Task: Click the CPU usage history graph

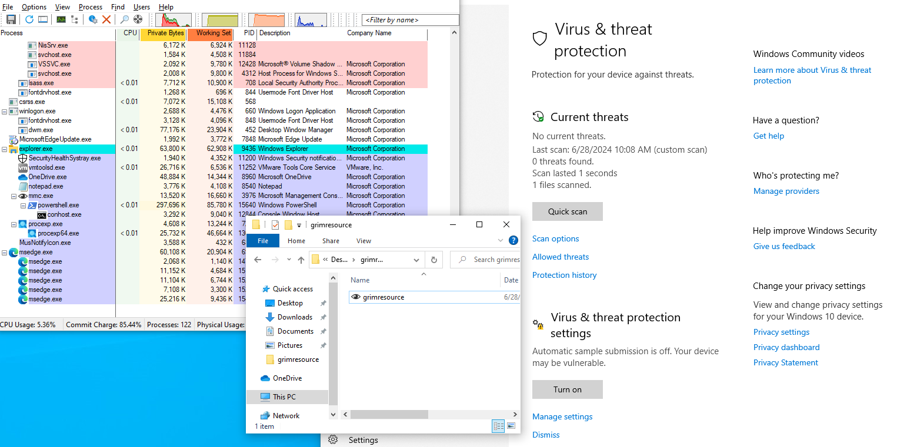Action: pos(174,20)
